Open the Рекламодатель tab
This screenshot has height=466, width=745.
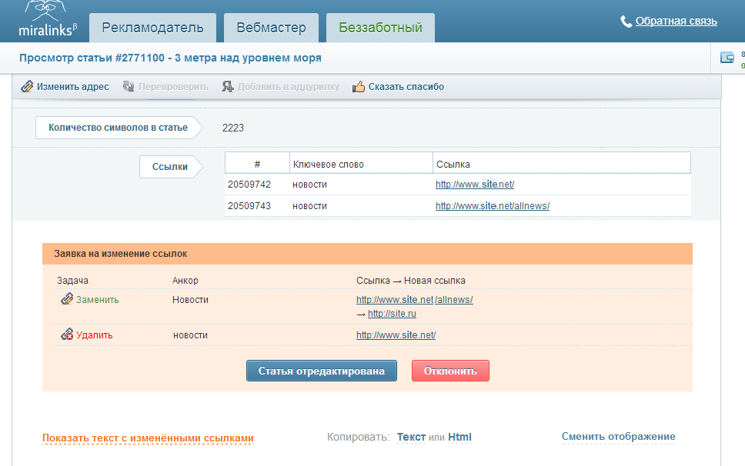152,28
